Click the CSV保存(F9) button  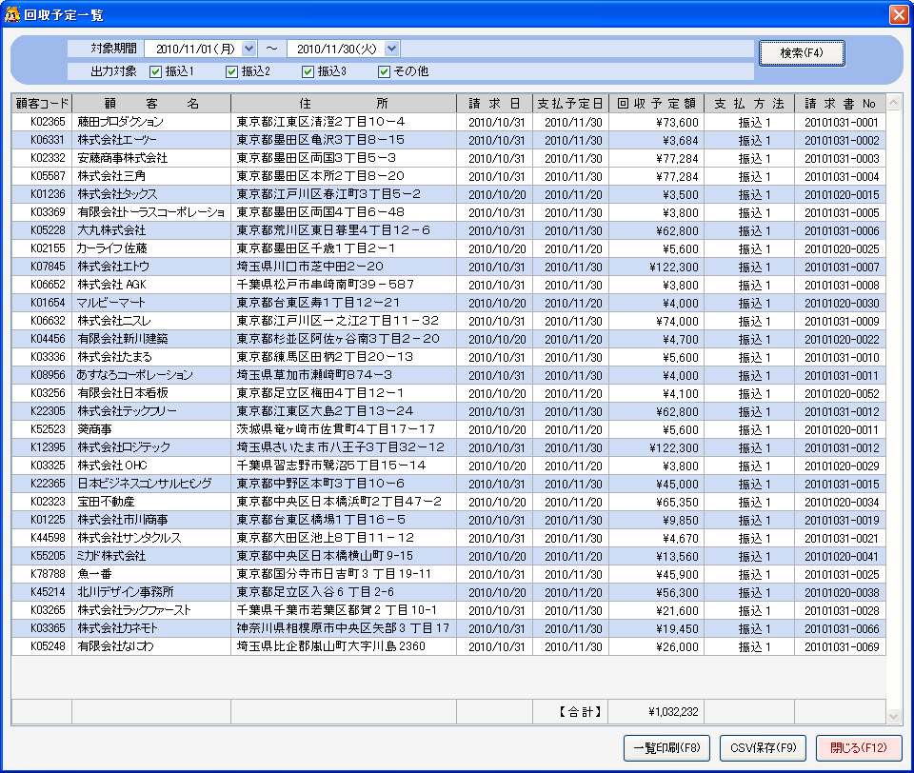pyautogui.click(x=762, y=747)
